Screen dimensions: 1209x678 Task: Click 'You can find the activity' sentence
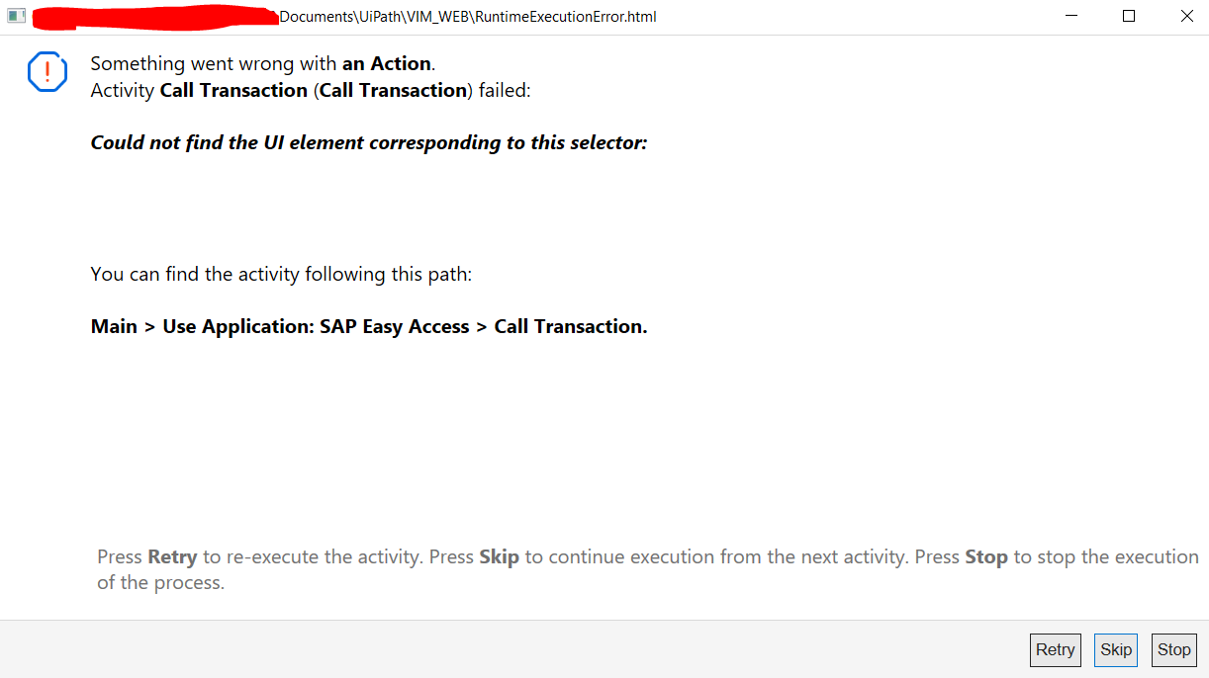[x=281, y=274]
